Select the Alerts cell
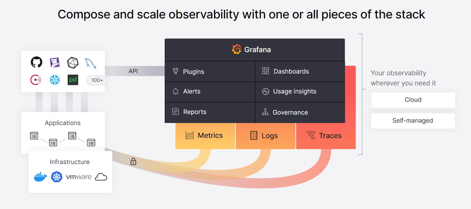This screenshot has width=471, height=209. pos(210,91)
